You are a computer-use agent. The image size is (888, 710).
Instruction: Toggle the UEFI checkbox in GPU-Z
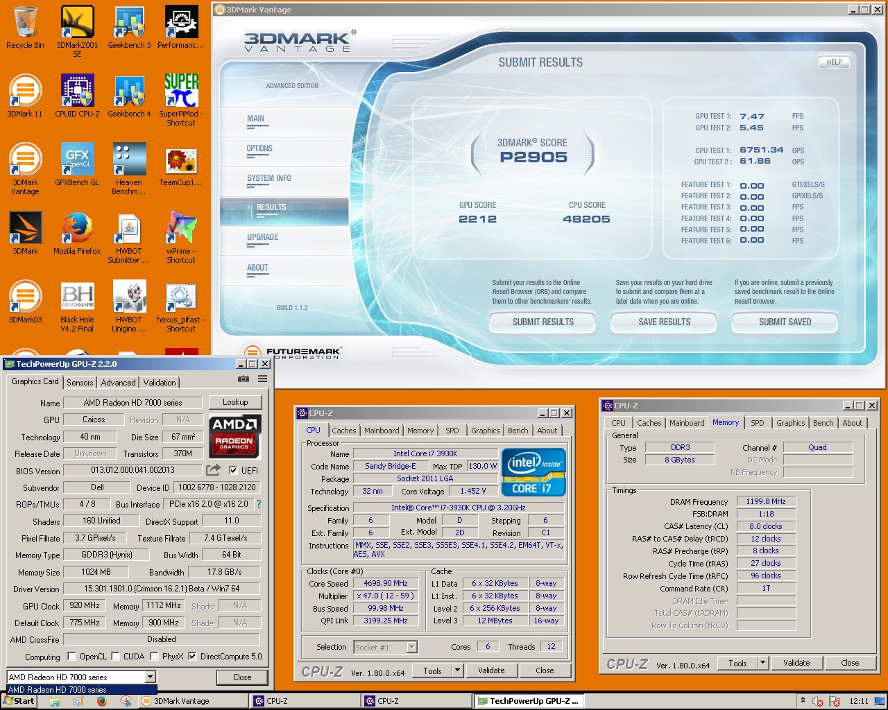click(233, 470)
